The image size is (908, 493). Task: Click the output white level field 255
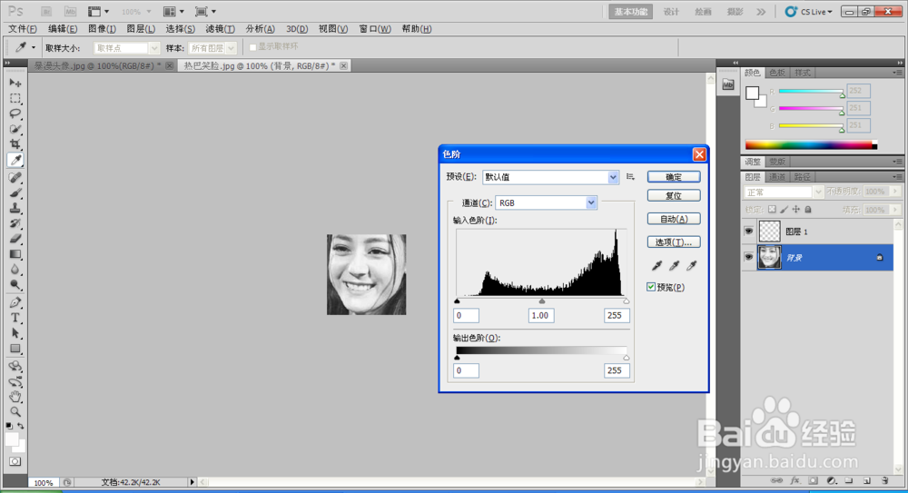617,370
